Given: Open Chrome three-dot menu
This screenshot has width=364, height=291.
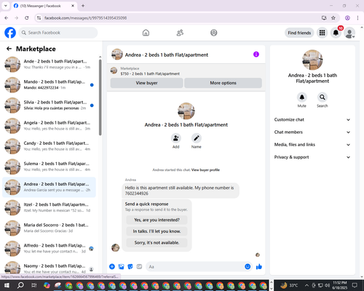Looking at the screenshot, I should [x=357, y=18].
